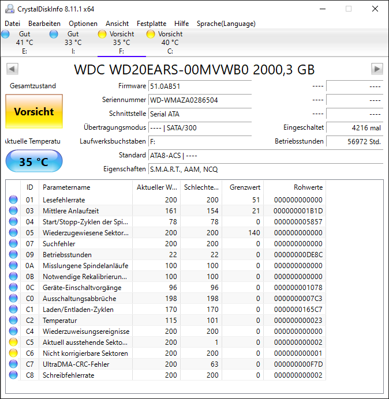389x399 pixels.
Task: Select drive F: Vorsicht tab
Action: coord(122,43)
